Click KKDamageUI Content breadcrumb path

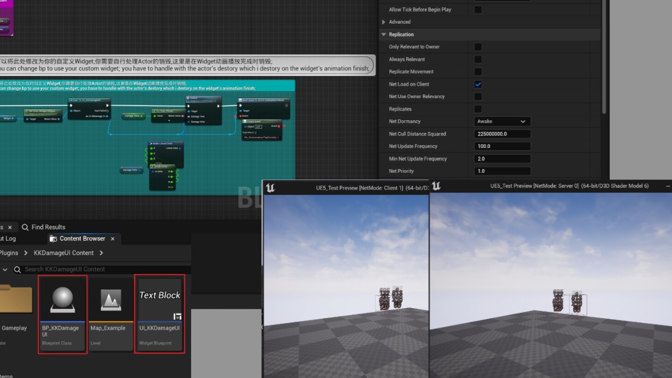click(64, 253)
